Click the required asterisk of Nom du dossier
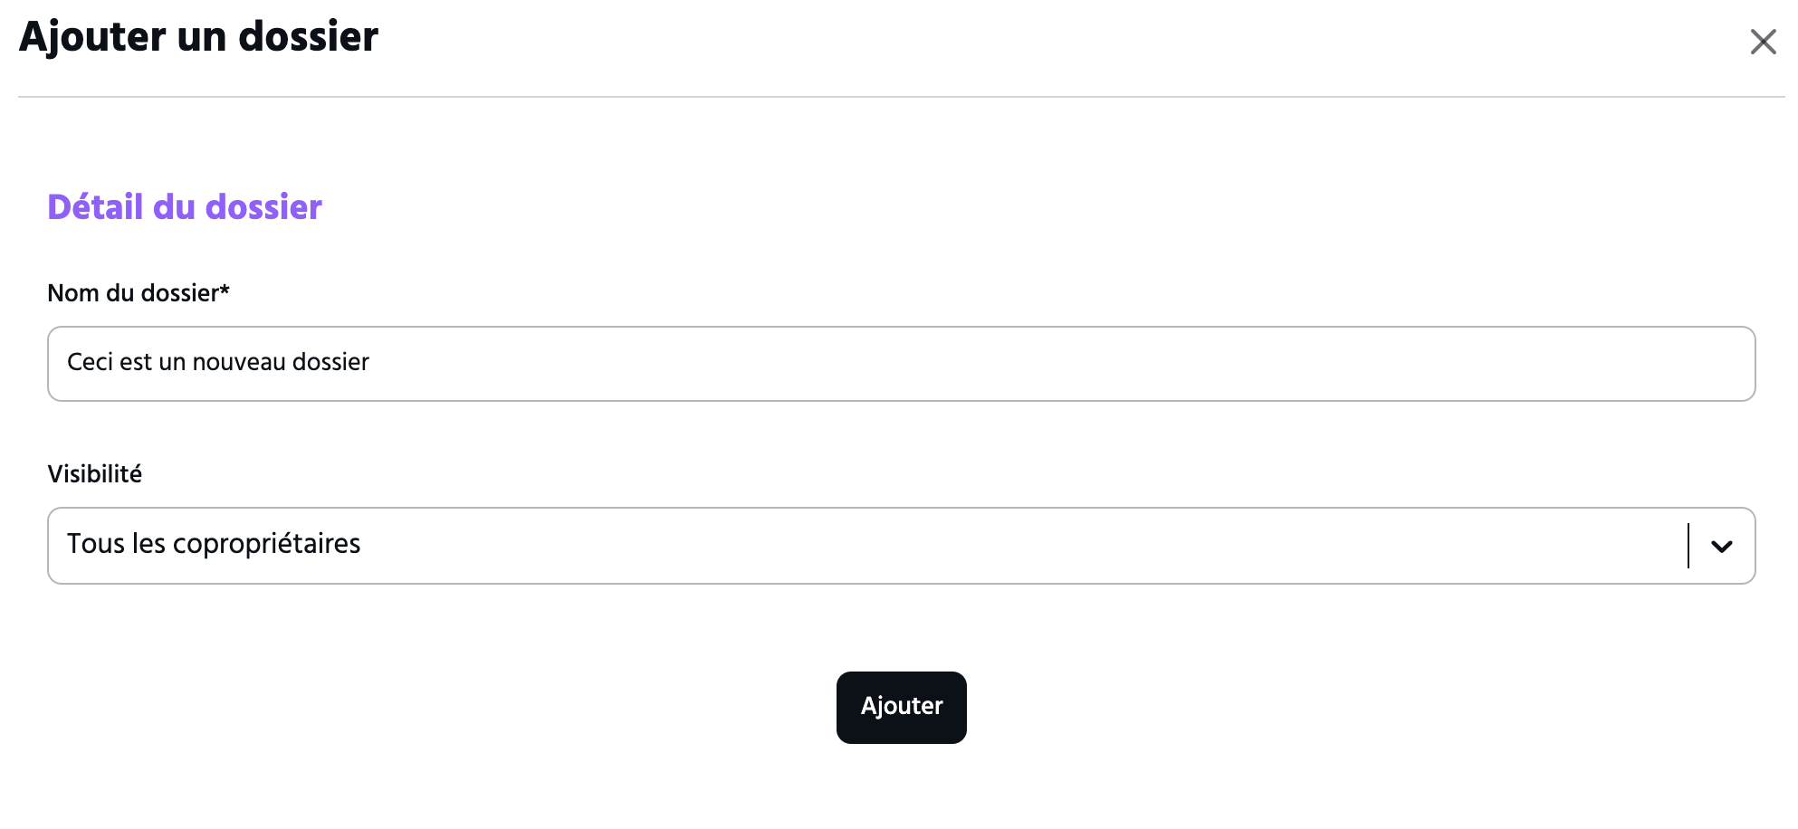 coord(225,289)
